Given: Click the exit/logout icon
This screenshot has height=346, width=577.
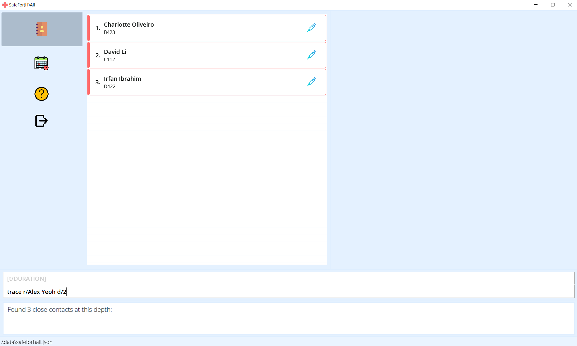Looking at the screenshot, I should coord(41,121).
